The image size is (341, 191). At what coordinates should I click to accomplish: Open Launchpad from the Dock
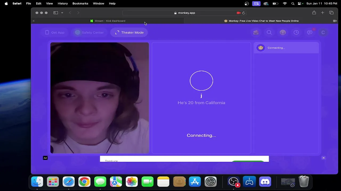53,182
